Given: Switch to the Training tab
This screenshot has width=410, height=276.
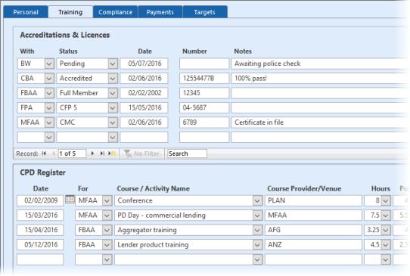Looking at the screenshot, I should (x=70, y=12).
